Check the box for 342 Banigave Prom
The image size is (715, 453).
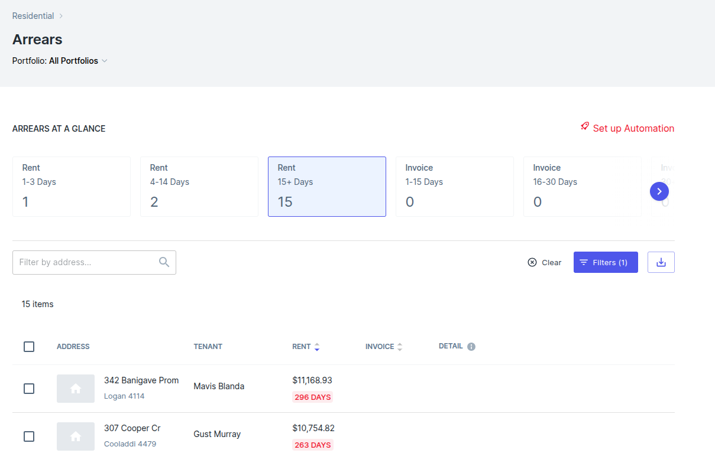tap(29, 389)
